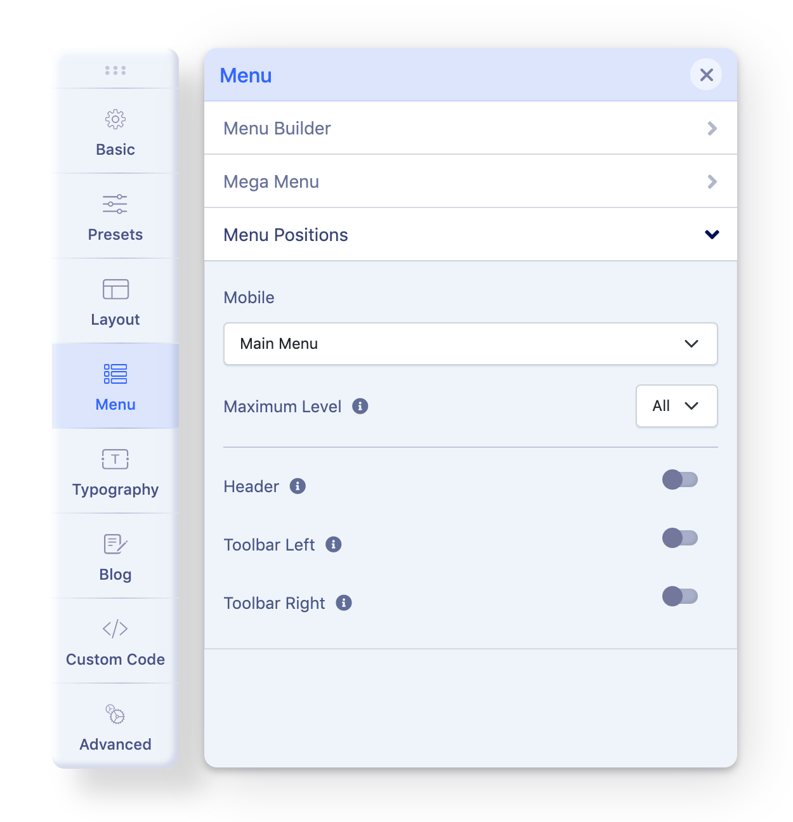Viewport: 793px width, 822px height.
Task: Toggle the Toolbar Right switch
Action: tap(680, 596)
